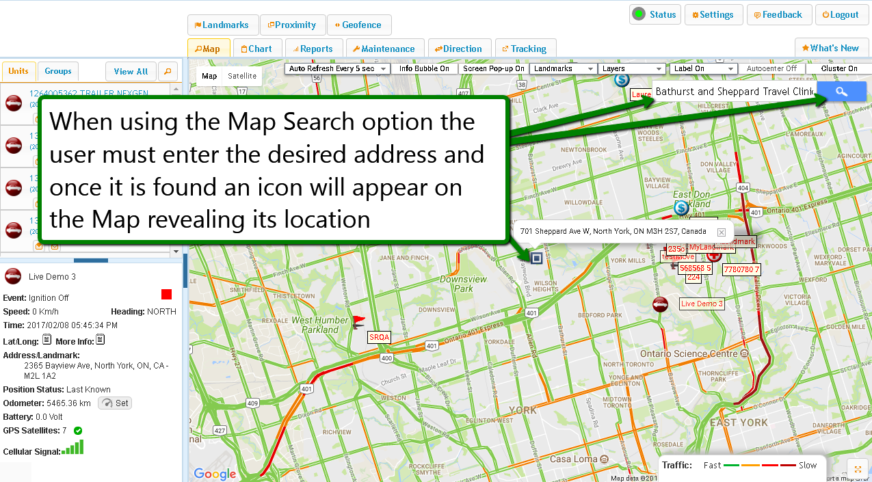872x482 pixels.
Task: Open unit search magnifier beside View All
Action: [x=167, y=71]
